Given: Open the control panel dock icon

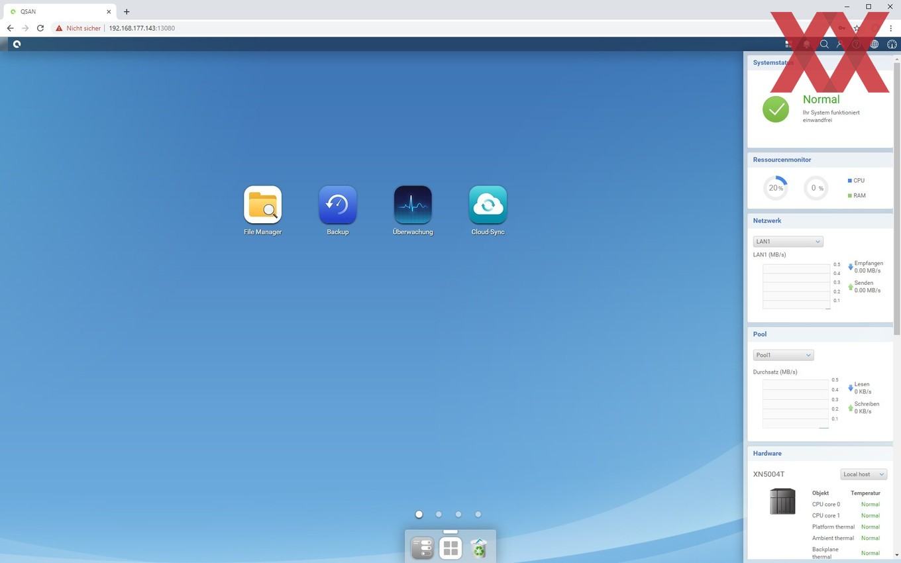Looking at the screenshot, I should coord(422,548).
